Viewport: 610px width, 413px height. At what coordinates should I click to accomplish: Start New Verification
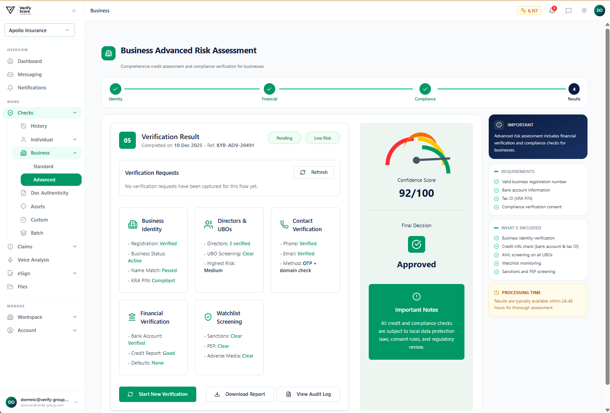click(157, 394)
